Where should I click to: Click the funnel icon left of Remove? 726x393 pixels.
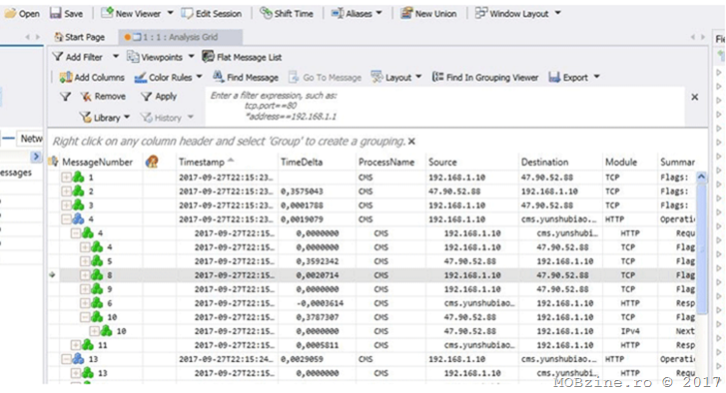(65, 96)
